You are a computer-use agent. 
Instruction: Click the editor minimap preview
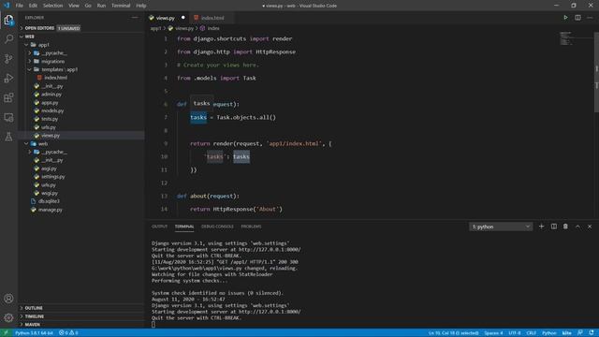[x=566, y=38]
